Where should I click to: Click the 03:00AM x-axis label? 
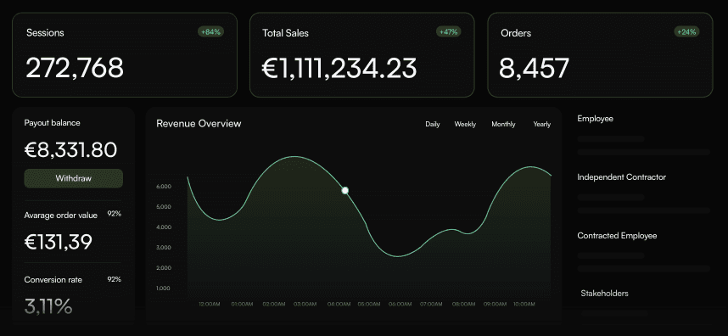pyautogui.click(x=305, y=305)
